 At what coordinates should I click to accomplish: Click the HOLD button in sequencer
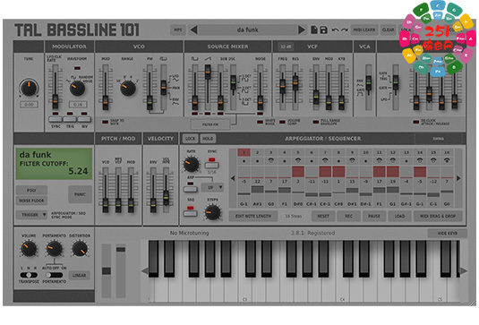pos(208,139)
